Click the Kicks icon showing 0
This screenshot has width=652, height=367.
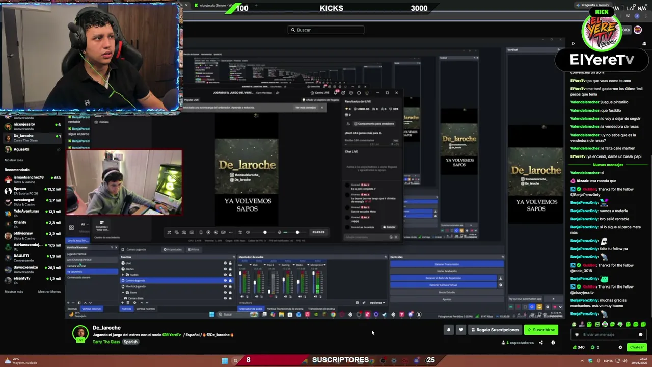(x=592, y=347)
